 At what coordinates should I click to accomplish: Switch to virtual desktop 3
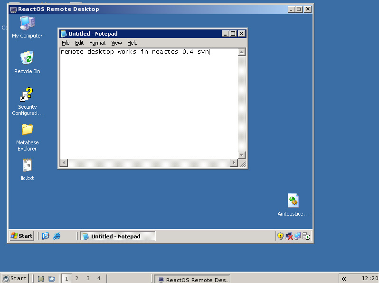(x=88, y=279)
